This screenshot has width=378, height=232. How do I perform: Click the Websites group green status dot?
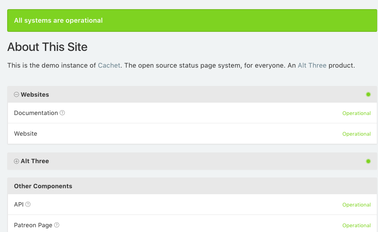coord(368,95)
